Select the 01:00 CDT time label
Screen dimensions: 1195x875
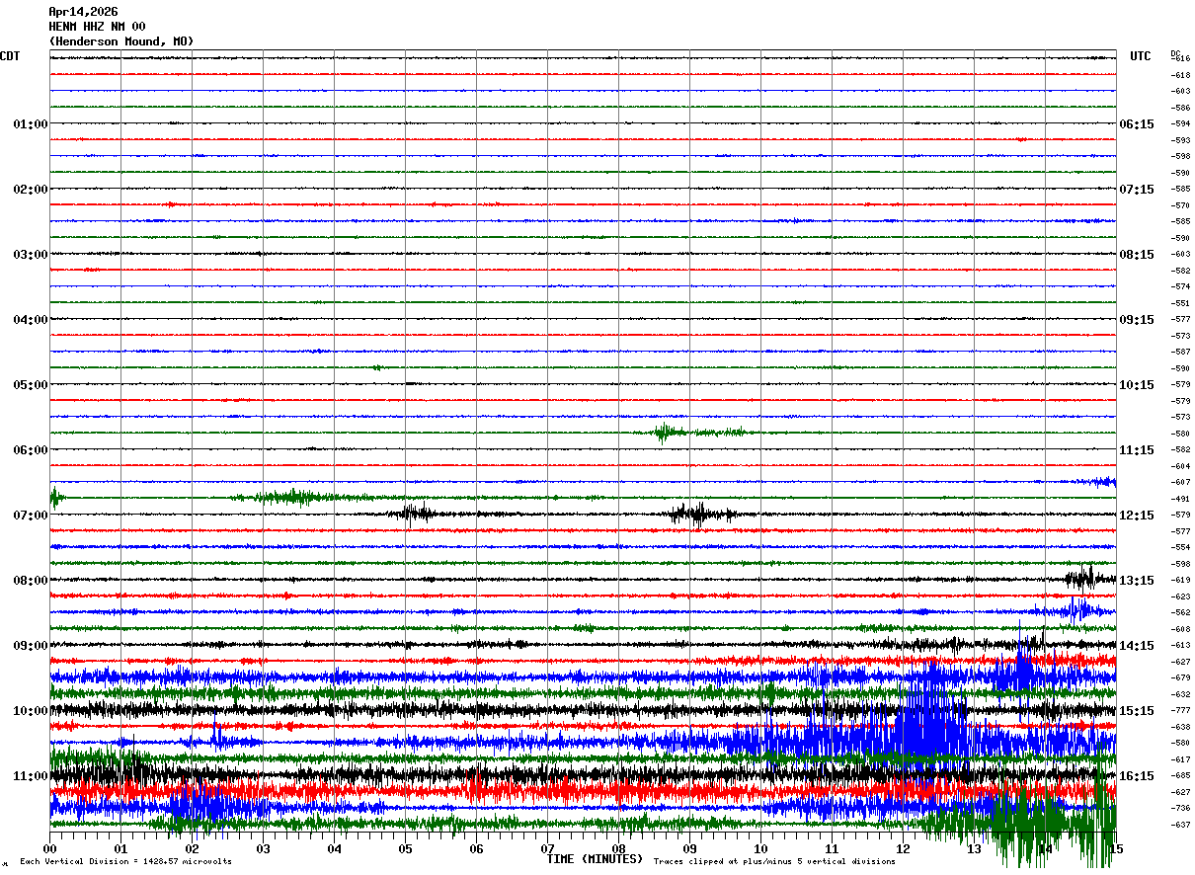click(x=30, y=124)
